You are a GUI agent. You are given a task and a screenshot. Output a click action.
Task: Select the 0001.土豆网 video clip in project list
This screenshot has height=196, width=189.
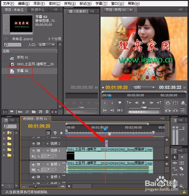(x=35, y=64)
